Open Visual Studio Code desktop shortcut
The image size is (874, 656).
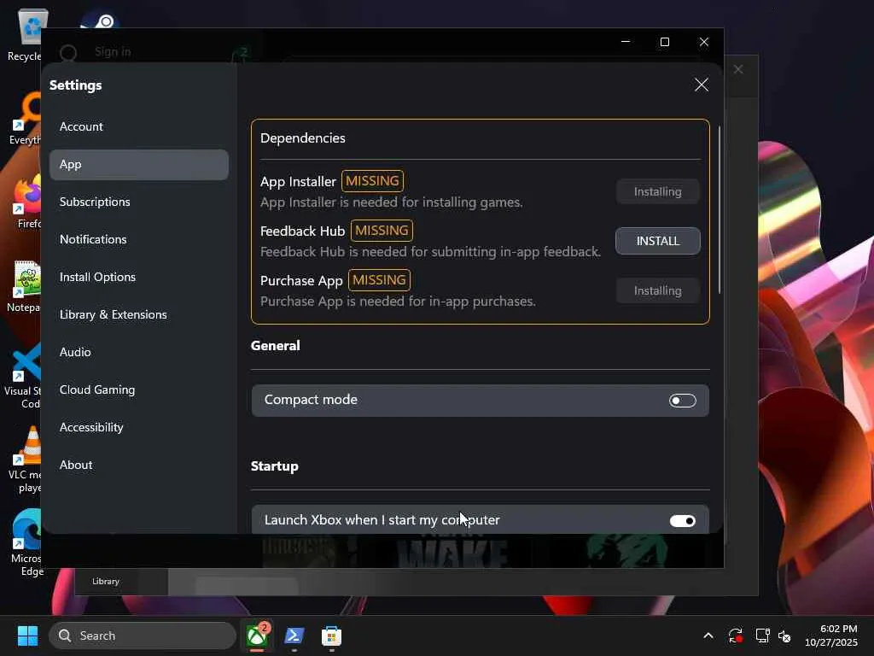tap(22, 377)
